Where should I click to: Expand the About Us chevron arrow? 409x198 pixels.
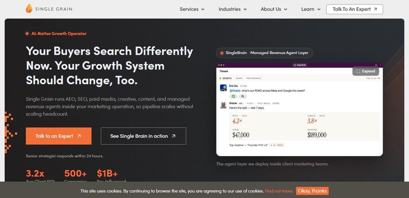[285, 9]
